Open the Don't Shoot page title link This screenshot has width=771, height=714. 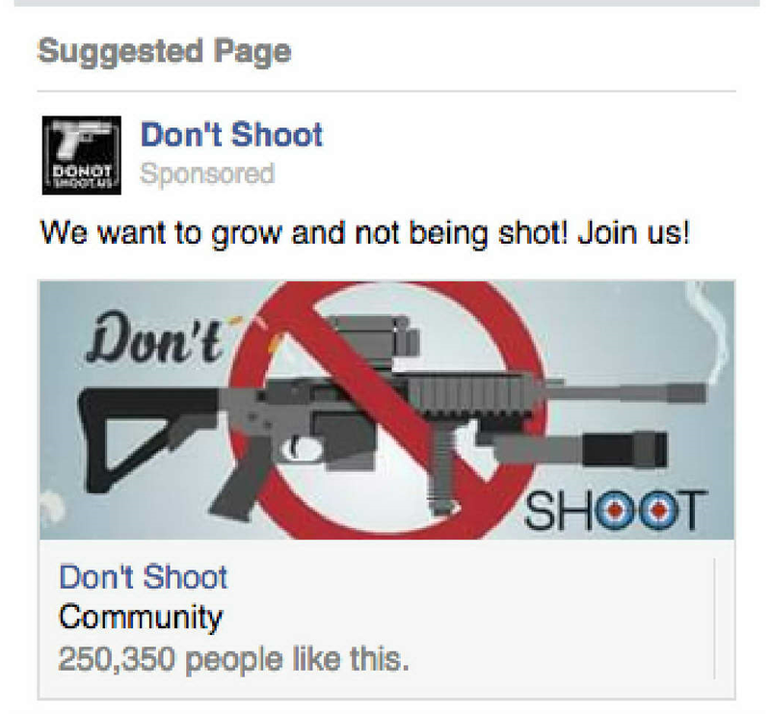(x=231, y=134)
